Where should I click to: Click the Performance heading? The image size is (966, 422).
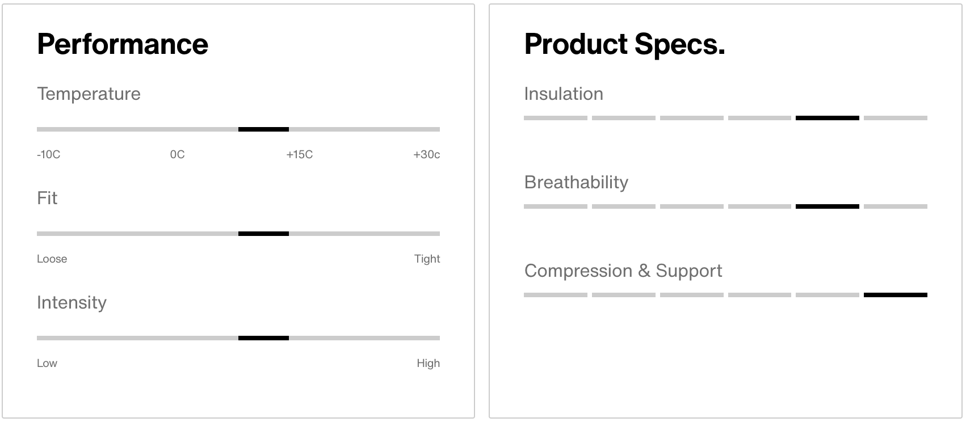click(123, 44)
